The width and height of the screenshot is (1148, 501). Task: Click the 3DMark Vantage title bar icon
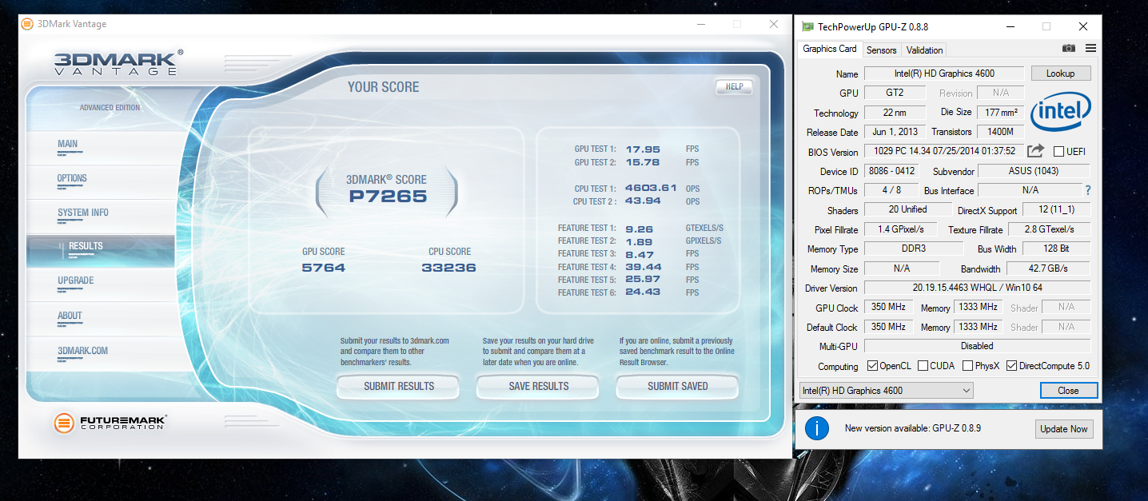click(x=27, y=24)
